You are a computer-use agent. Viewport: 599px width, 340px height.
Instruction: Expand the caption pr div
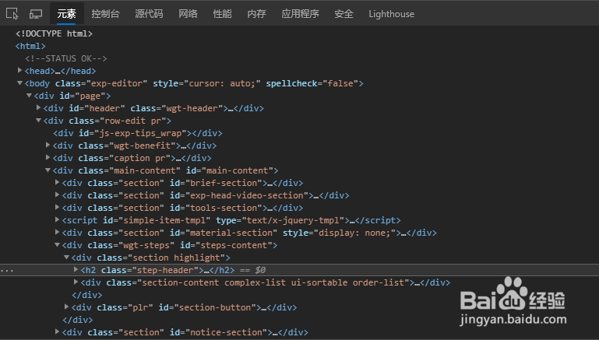(48, 158)
